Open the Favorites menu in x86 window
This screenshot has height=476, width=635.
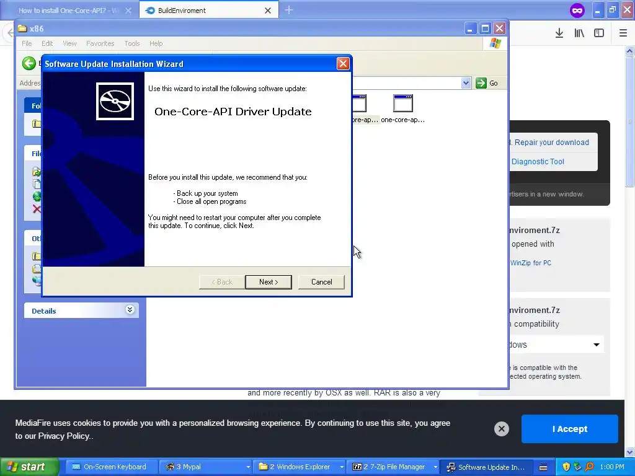(x=100, y=43)
